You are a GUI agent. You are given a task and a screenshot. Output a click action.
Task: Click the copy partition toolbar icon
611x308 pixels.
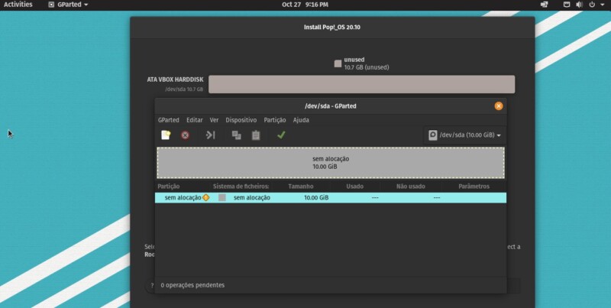coord(237,135)
